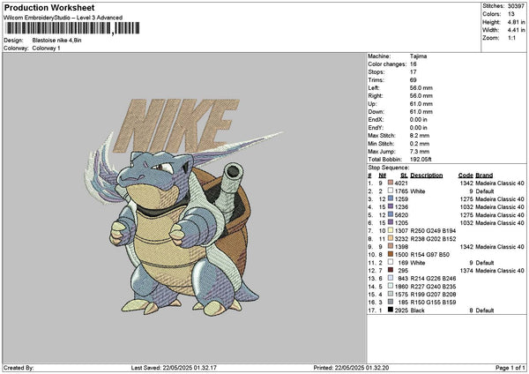This screenshot has height=374, width=529.
Task: Click the Blastoise Nike embroidery design preview
Action: (184, 207)
